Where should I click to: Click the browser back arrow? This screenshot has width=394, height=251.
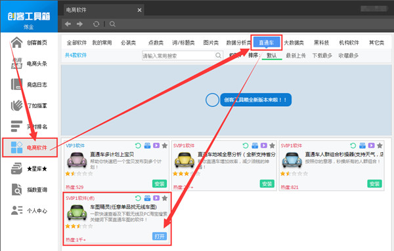[x=68, y=24]
